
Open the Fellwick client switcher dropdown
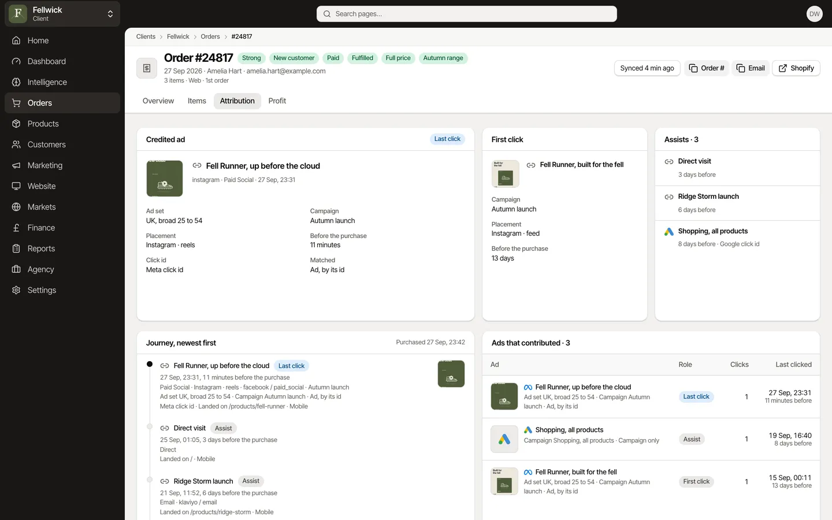(x=62, y=14)
